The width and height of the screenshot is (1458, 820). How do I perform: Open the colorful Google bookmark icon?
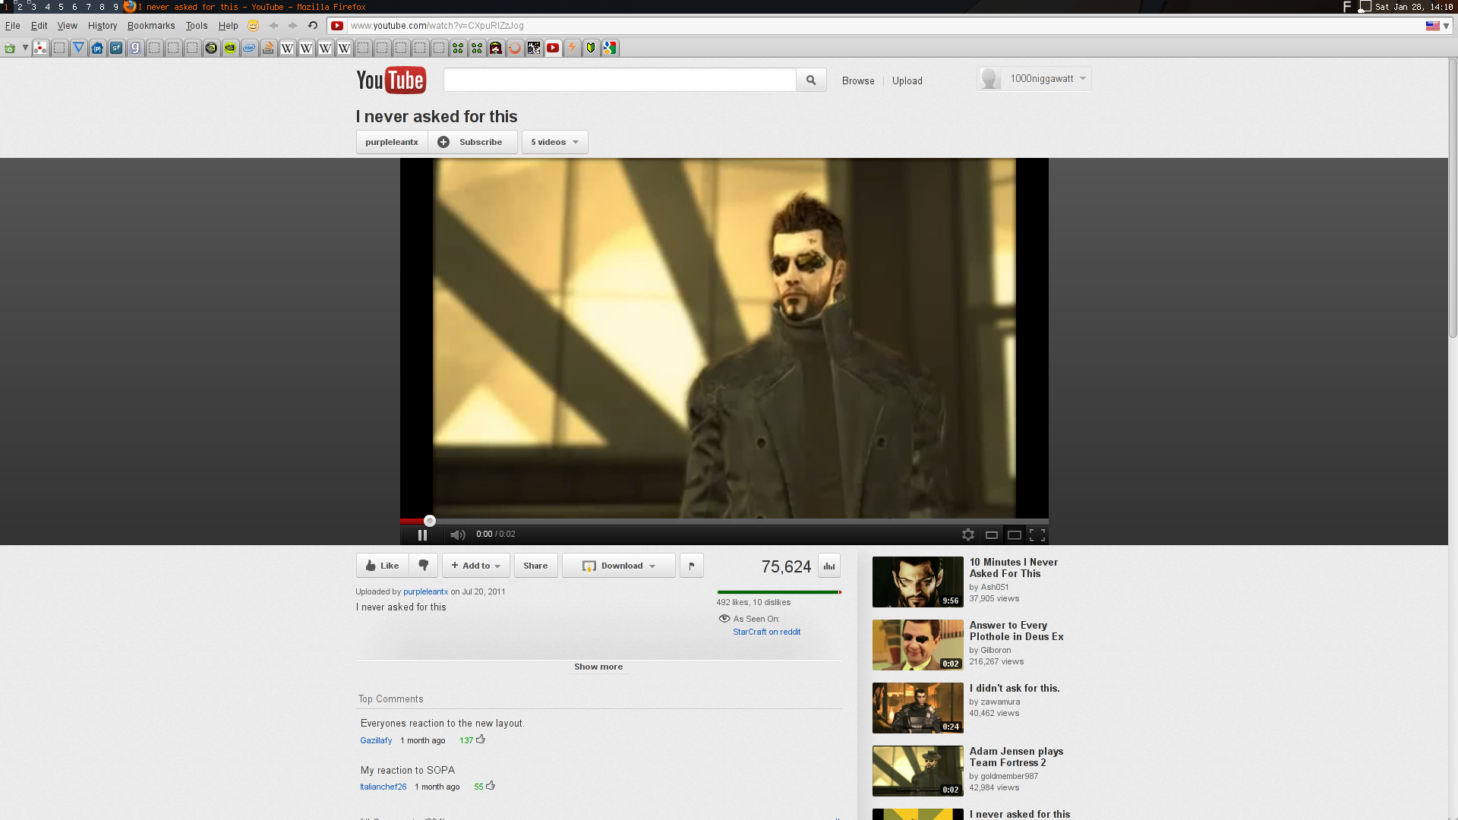(x=610, y=48)
